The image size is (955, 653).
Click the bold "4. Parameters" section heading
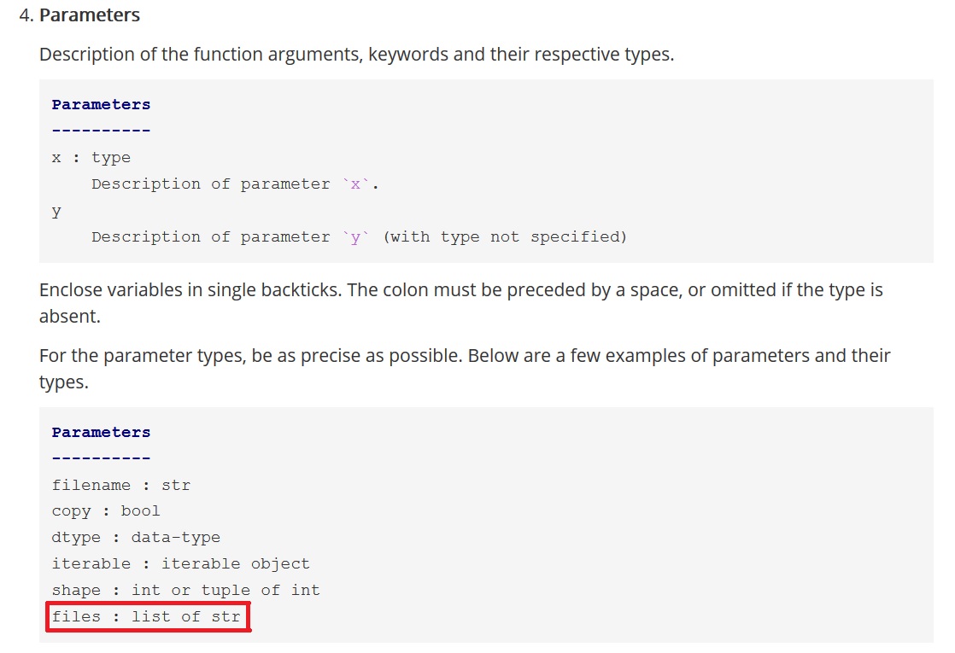click(x=89, y=15)
